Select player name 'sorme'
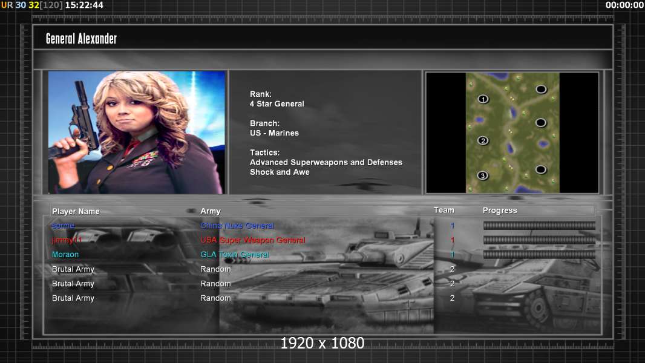Image resolution: width=645 pixels, height=363 pixels. [x=63, y=226]
